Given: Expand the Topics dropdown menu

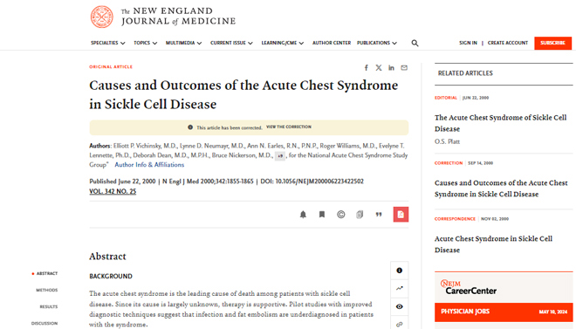Looking at the screenshot, I should pyautogui.click(x=146, y=43).
